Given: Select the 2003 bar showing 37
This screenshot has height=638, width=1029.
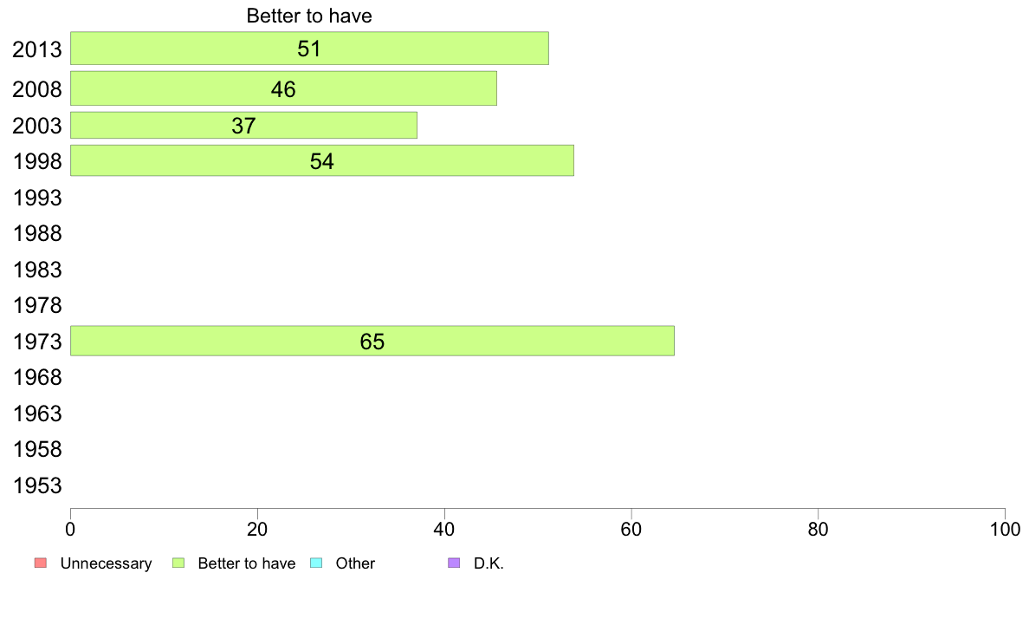Looking at the screenshot, I should (x=243, y=126).
